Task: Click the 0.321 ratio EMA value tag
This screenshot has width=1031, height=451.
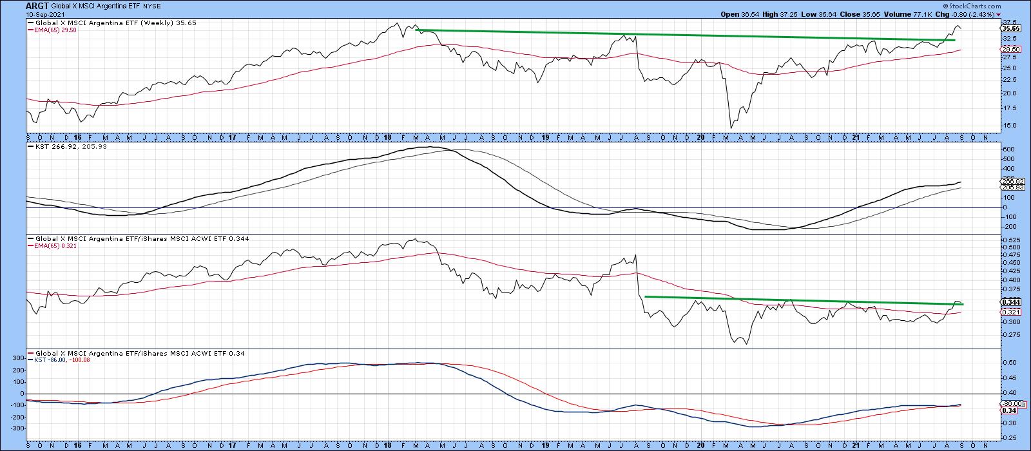Action: 1009,312
